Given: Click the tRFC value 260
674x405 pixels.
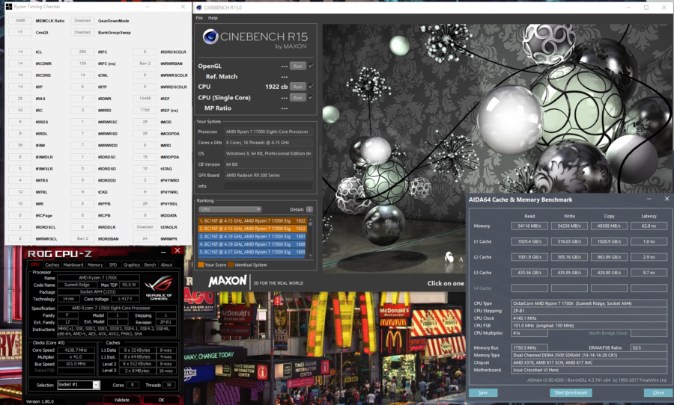Looking at the screenshot, I should [82, 52].
